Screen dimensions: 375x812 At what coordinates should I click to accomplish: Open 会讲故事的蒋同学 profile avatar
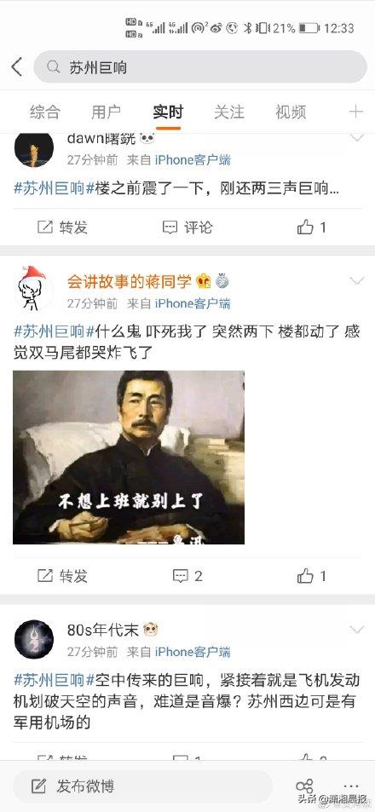(33, 289)
